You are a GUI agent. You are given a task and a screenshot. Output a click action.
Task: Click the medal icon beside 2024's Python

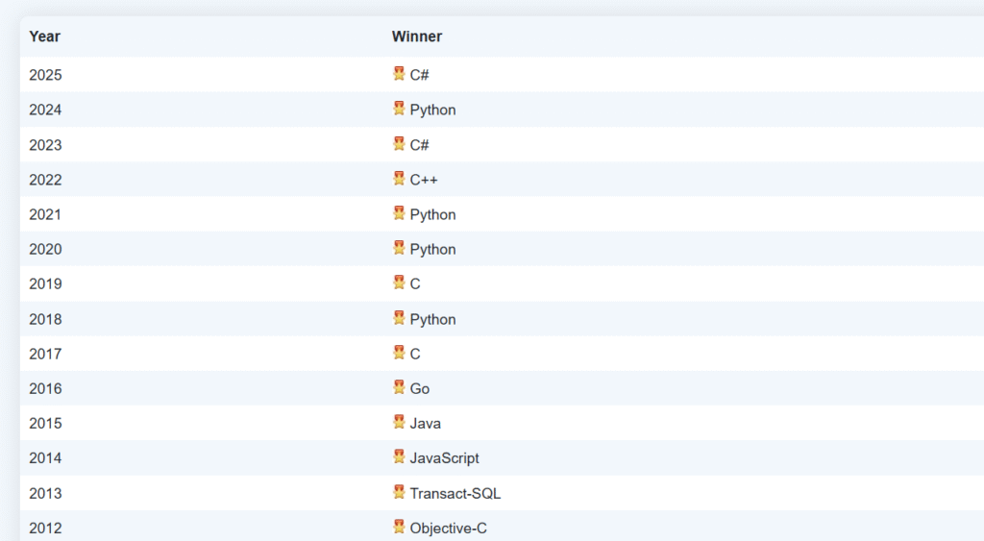[x=399, y=109]
